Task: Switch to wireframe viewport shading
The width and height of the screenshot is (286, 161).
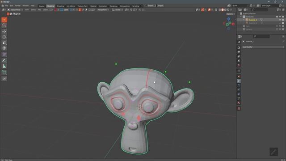Action: pyautogui.click(x=219, y=10)
